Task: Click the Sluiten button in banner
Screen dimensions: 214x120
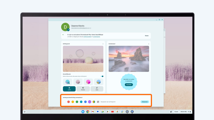Action: (147, 36)
